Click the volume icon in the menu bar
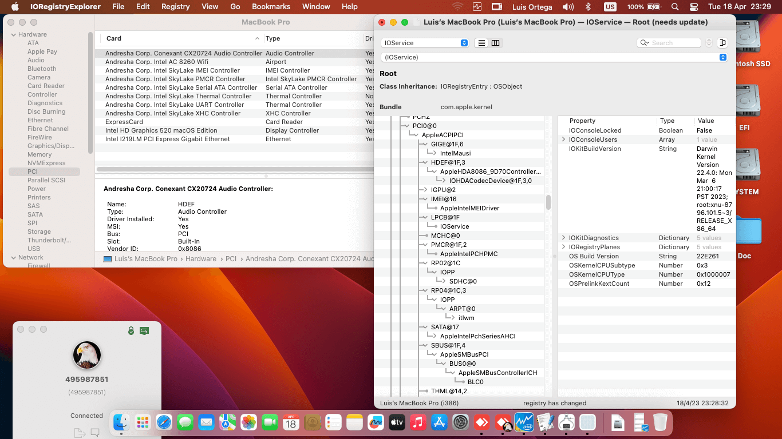This screenshot has width=782, height=439. [x=568, y=7]
